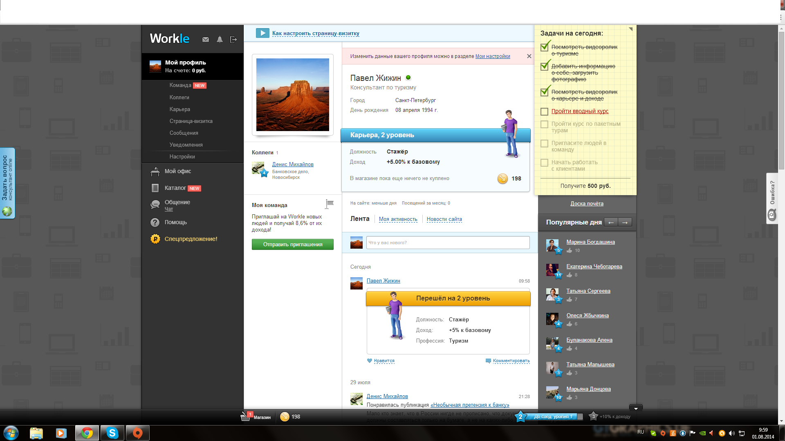This screenshot has width=785, height=441.
Task: Close the profile settings notice
Action: (529, 56)
